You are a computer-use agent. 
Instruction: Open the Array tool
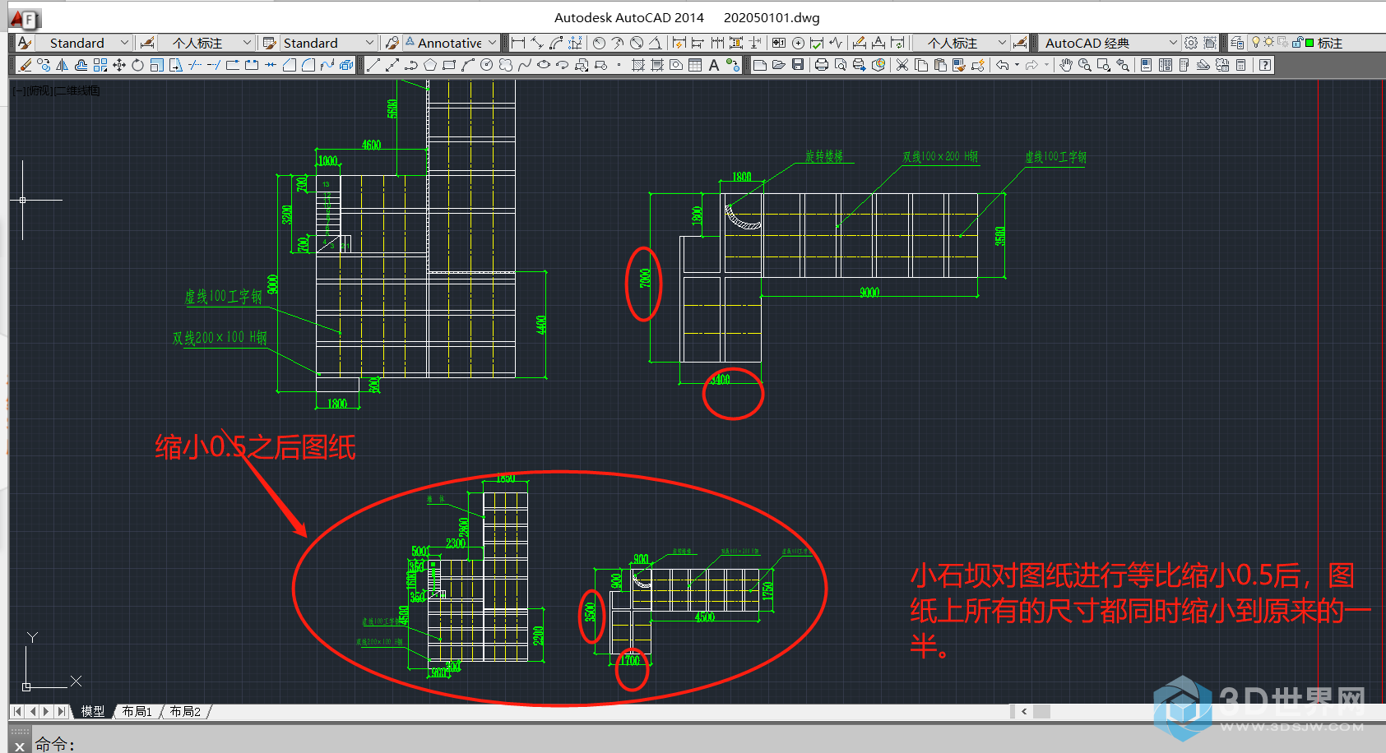100,65
